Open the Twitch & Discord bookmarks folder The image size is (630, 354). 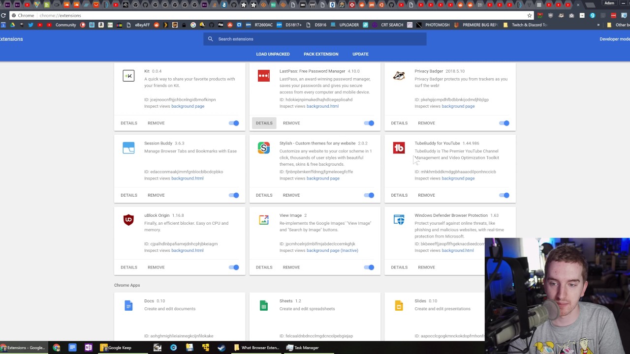point(526,25)
